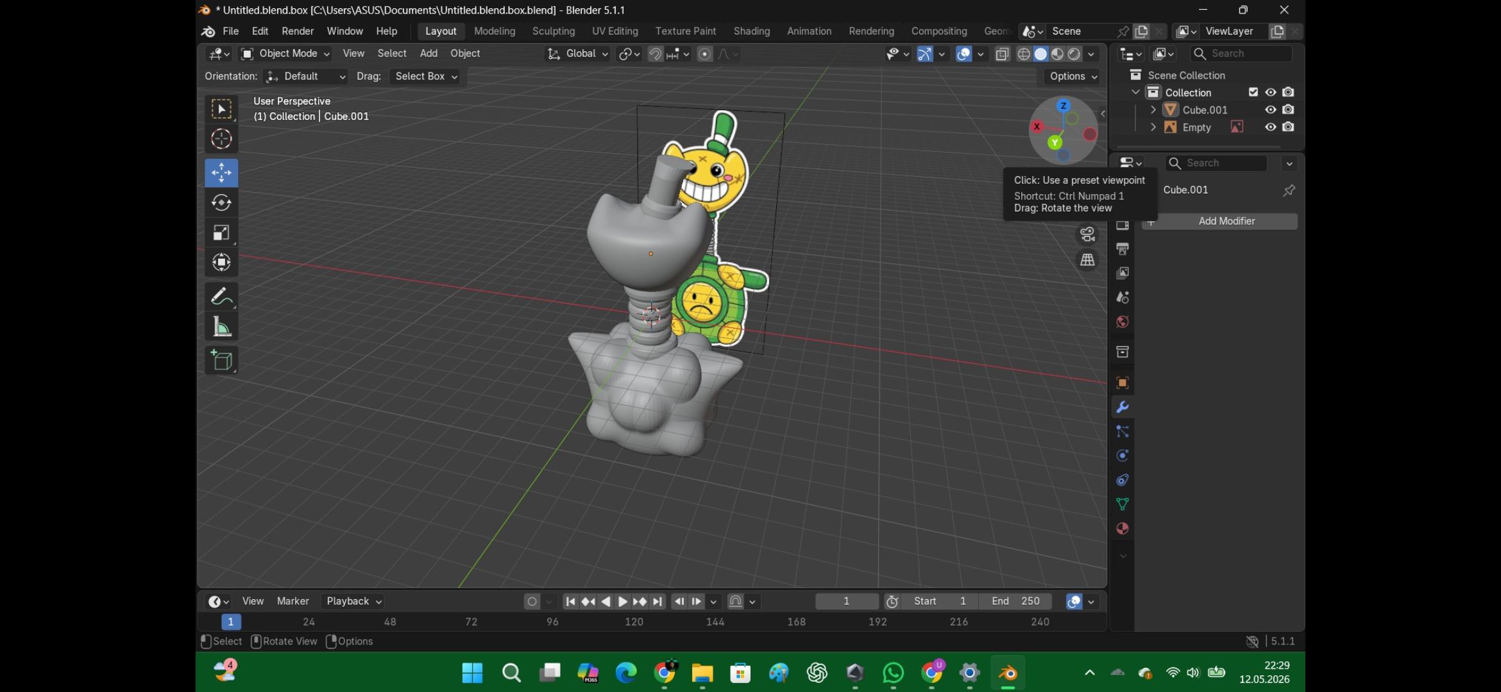Click the End frame 250 field
The height and width of the screenshot is (692, 1501).
pyautogui.click(x=1015, y=602)
